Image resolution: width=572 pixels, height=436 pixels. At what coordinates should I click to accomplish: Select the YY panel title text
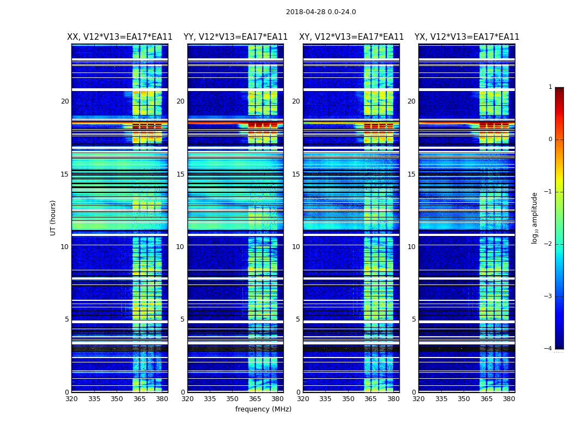click(235, 37)
